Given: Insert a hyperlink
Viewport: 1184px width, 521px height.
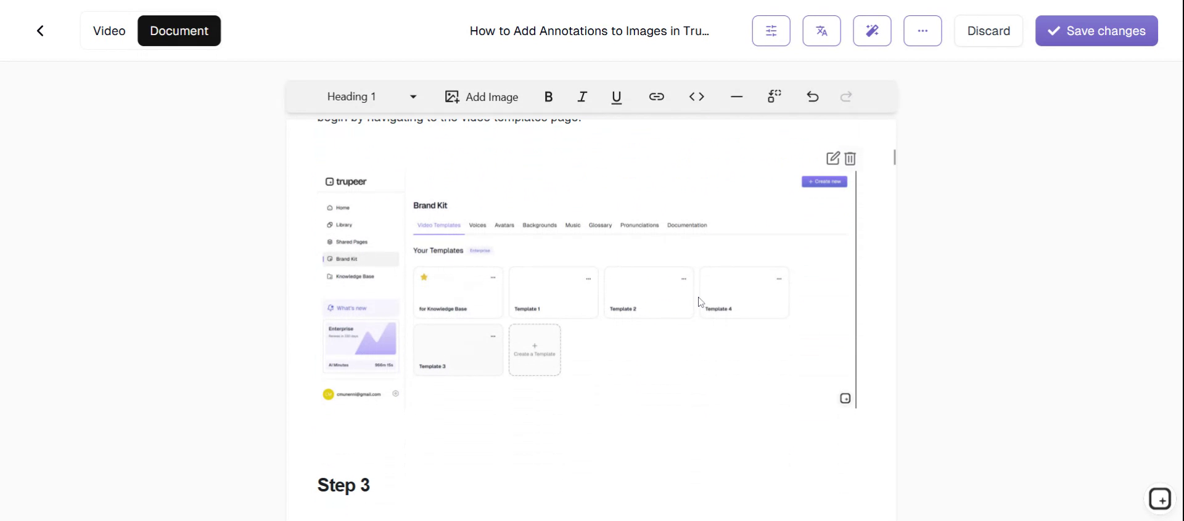Looking at the screenshot, I should pyautogui.click(x=656, y=97).
